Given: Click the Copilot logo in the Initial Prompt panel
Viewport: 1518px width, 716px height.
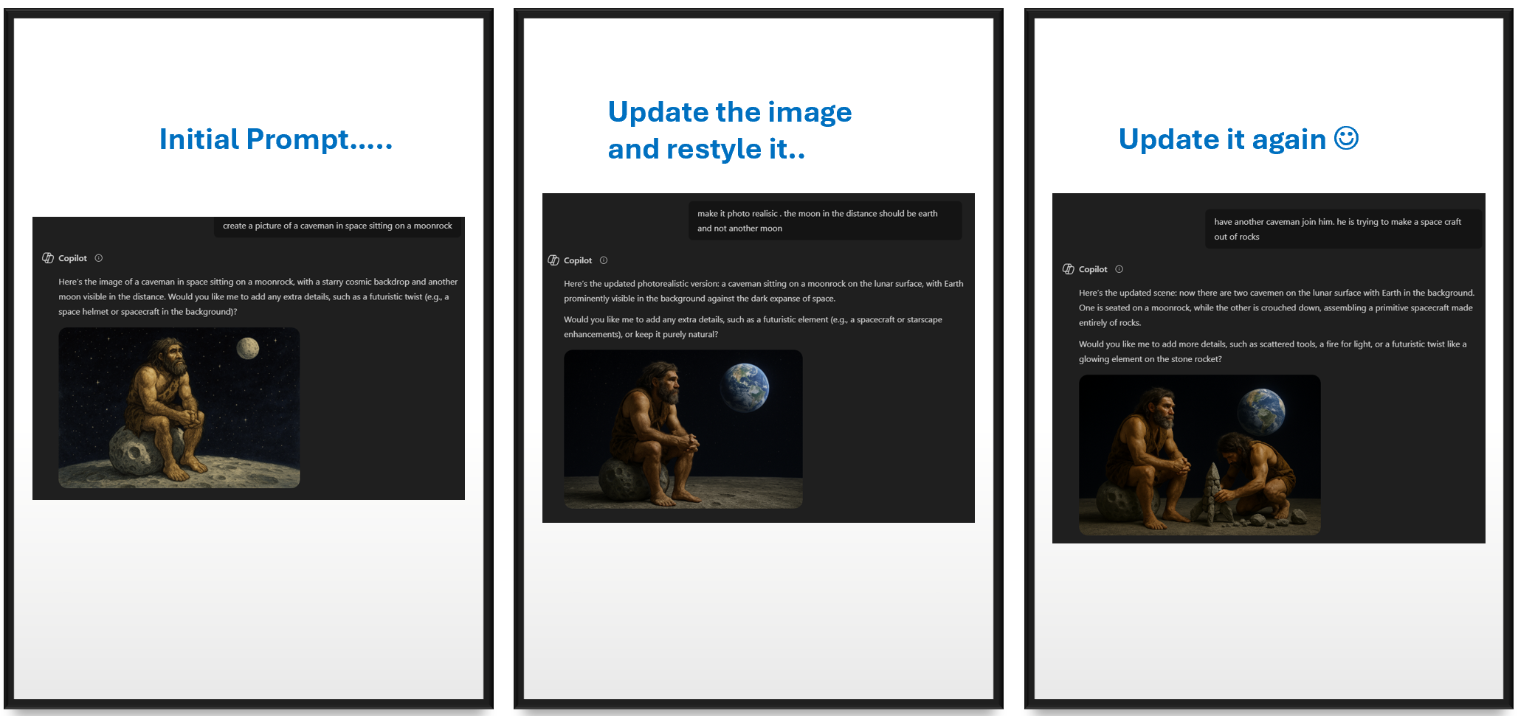Looking at the screenshot, I should 48,258.
